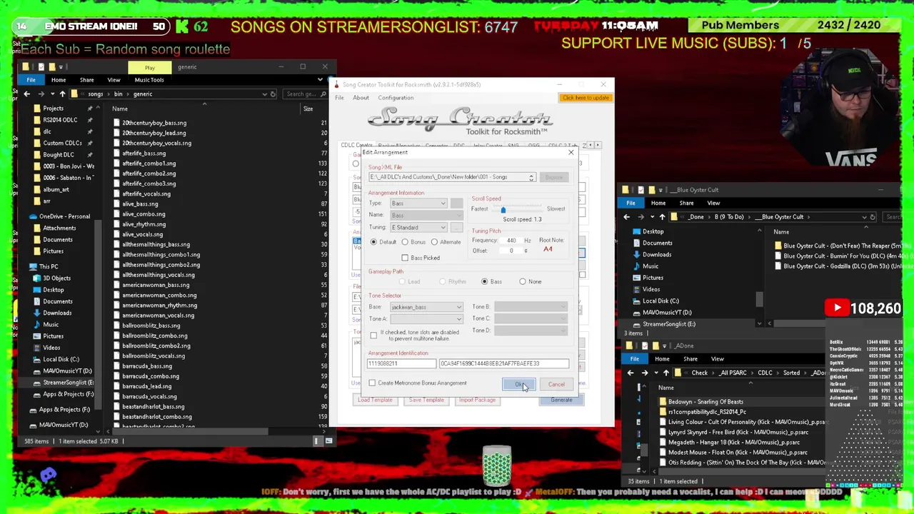Click the tuning Offset field
This screenshot has height=514, width=914.
pyautogui.click(x=511, y=251)
